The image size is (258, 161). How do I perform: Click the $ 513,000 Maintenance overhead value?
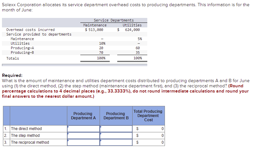(94, 30)
